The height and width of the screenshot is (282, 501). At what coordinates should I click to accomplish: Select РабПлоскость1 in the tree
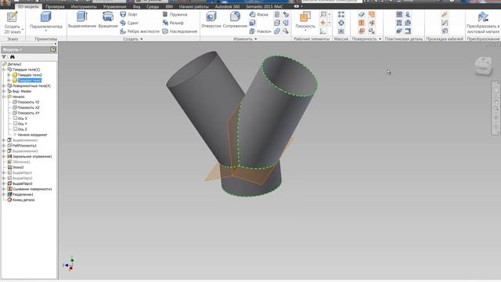coord(24,146)
